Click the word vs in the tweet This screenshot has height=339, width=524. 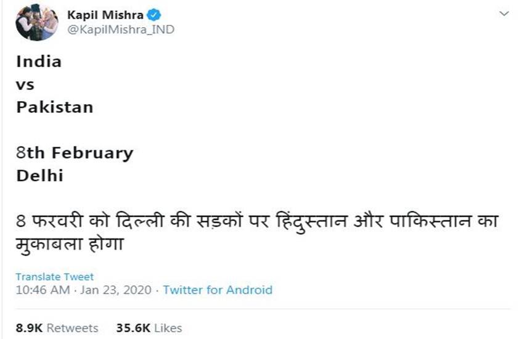point(25,84)
